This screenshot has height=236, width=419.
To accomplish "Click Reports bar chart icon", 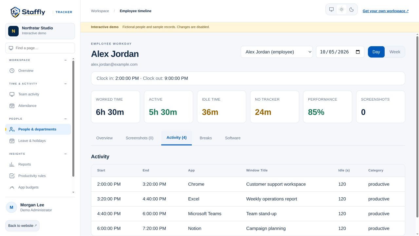I will point(12,164).
